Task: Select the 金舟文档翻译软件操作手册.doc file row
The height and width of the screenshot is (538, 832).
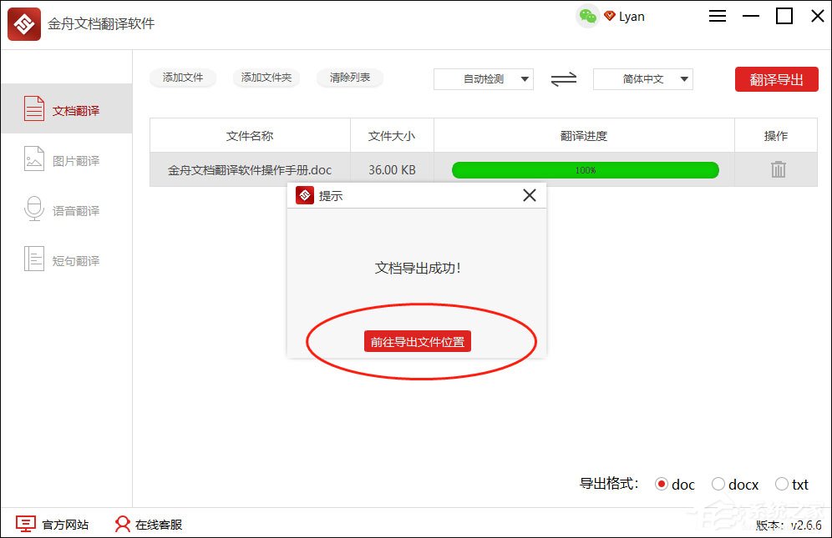Action: click(x=249, y=169)
